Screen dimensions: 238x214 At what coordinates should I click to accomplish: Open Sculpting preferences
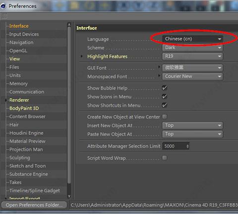pyautogui.click(x=20, y=158)
